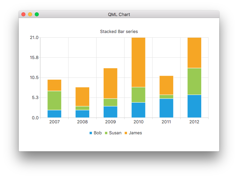Click the green Susan legend marker
The image size is (238, 178).
[x=106, y=133]
